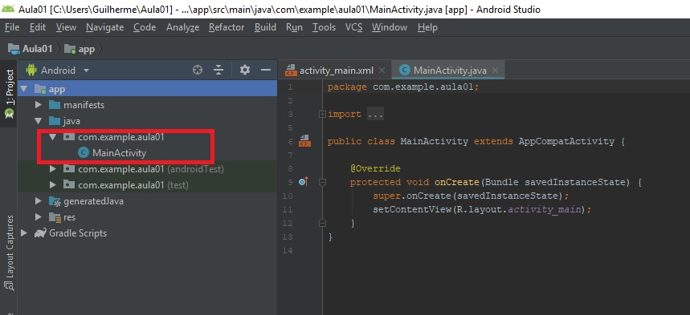Screen dimensions: 690x315
Task: Close the activity_main.xml tab
Action: click(382, 71)
